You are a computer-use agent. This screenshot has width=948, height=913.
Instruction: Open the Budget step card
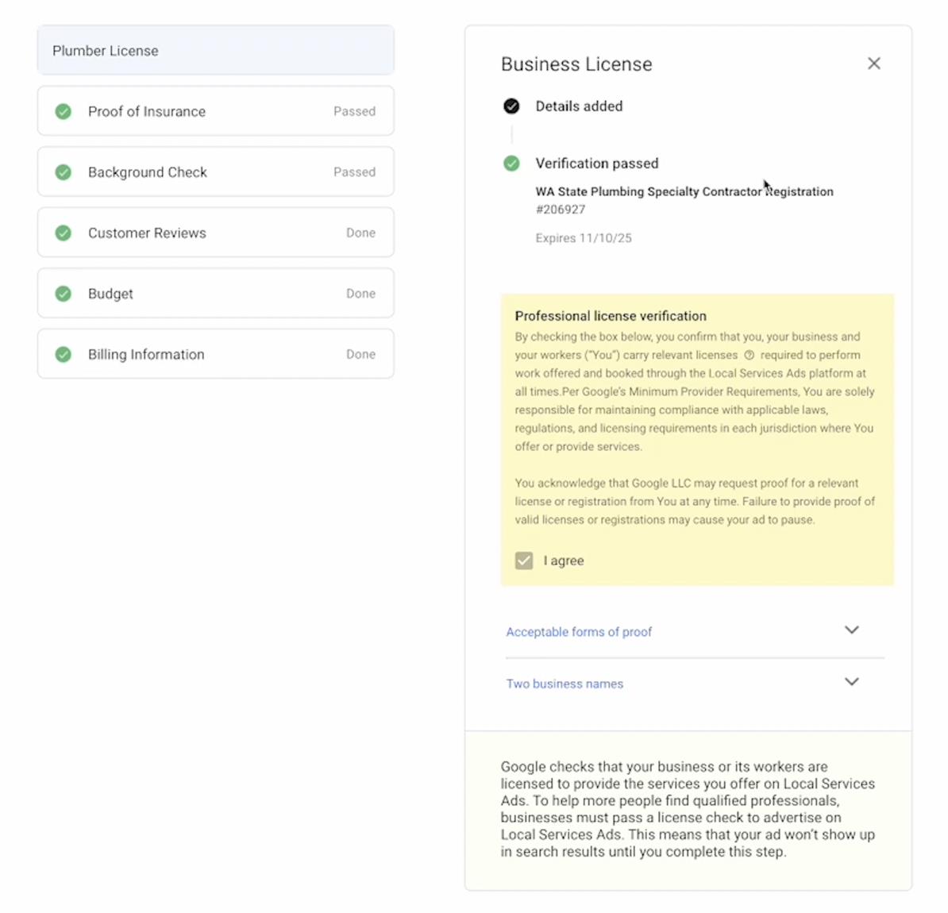tap(216, 293)
